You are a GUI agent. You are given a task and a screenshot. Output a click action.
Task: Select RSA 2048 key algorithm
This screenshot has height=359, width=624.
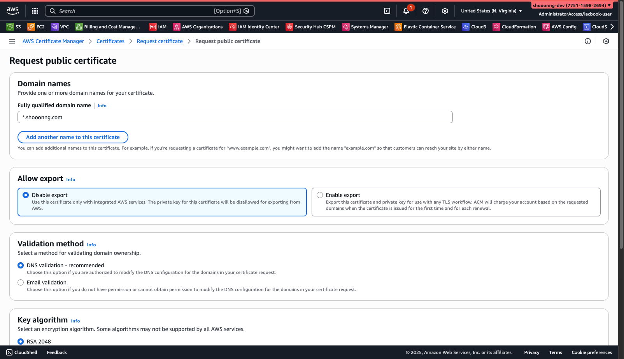(21, 342)
